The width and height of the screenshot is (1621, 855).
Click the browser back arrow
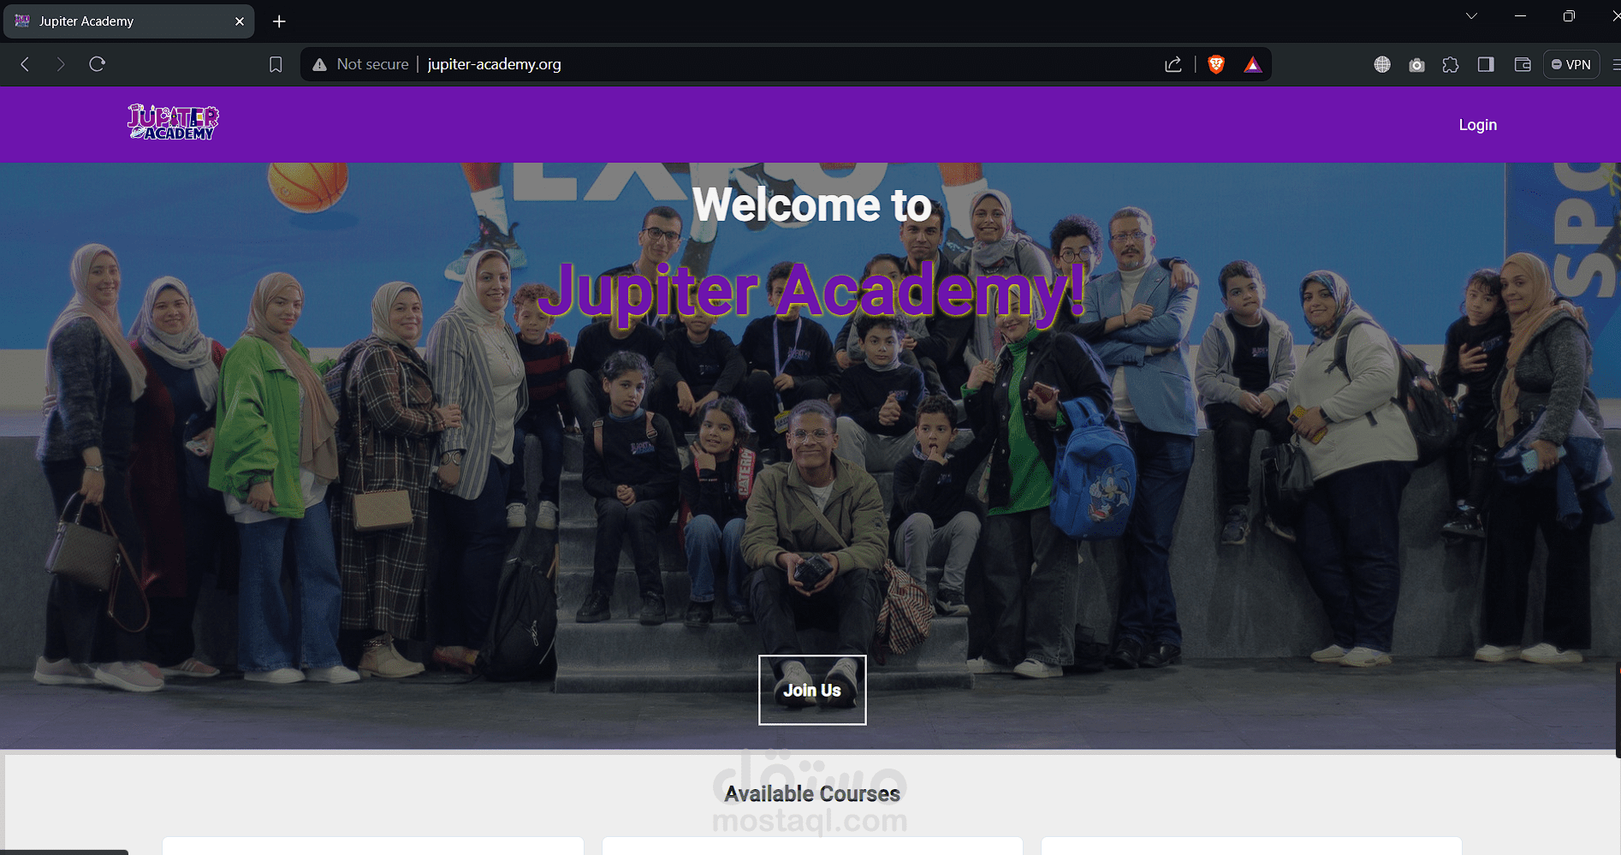point(26,64)
